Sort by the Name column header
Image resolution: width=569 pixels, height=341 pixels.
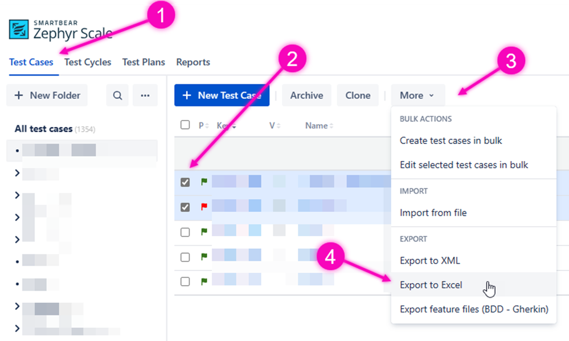[x=319, y=125]
